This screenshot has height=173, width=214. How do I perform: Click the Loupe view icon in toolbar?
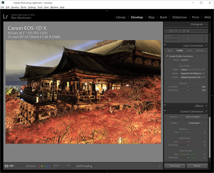[7, 166]
